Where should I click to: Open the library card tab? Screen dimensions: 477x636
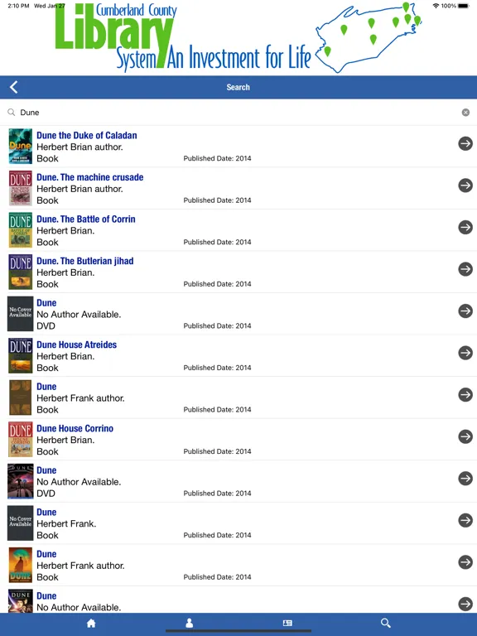[287, 623]
